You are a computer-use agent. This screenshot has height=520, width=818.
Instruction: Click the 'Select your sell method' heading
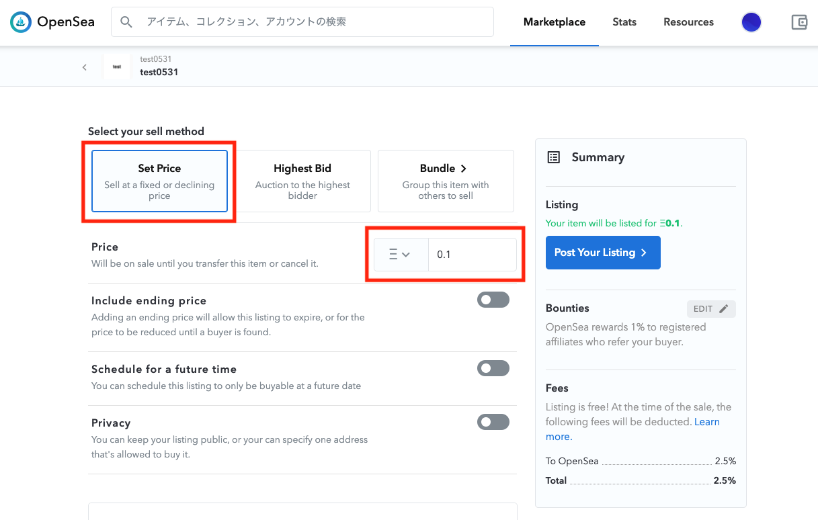coord(146,132)
